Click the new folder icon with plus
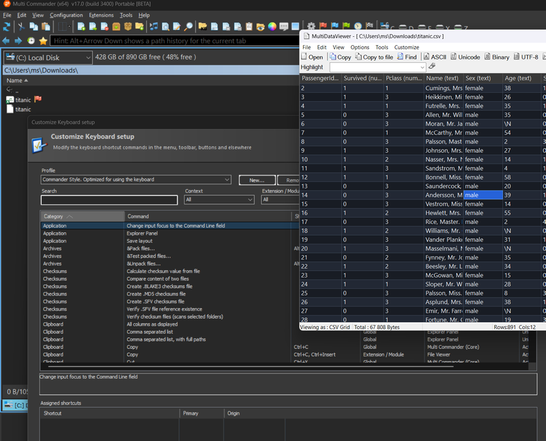Viewport: 546px width, 441px height. click(x=140, y=27)
